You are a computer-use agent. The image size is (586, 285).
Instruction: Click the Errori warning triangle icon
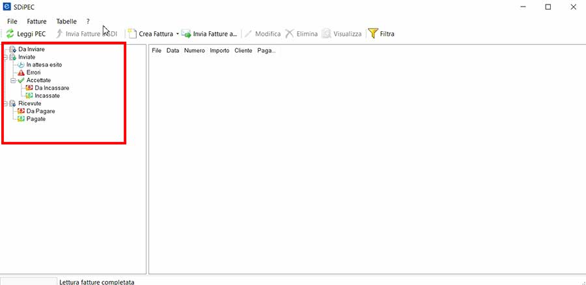(21, 72)
